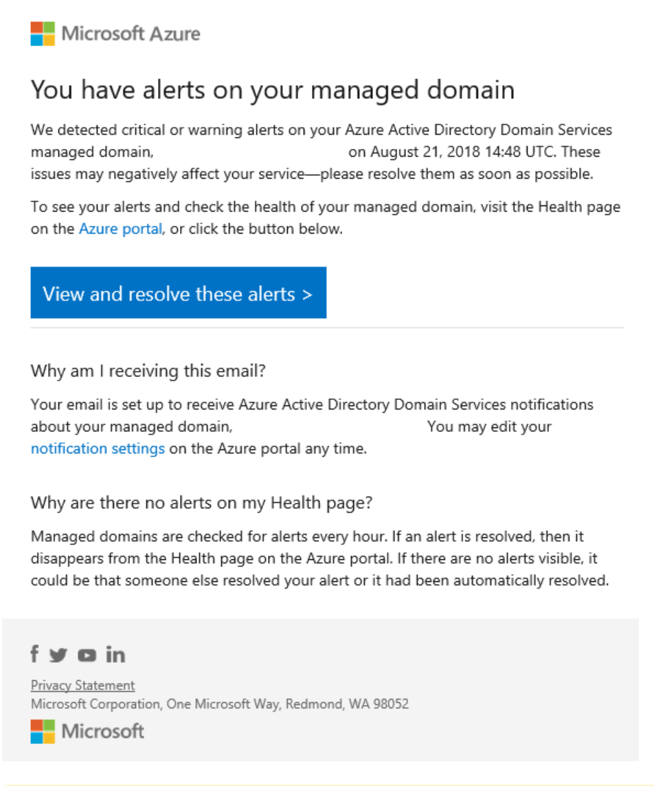654x786 pixels.
Task: Click the date August 21, 2018 14:48 UTC
Action: tap(463, 151)
